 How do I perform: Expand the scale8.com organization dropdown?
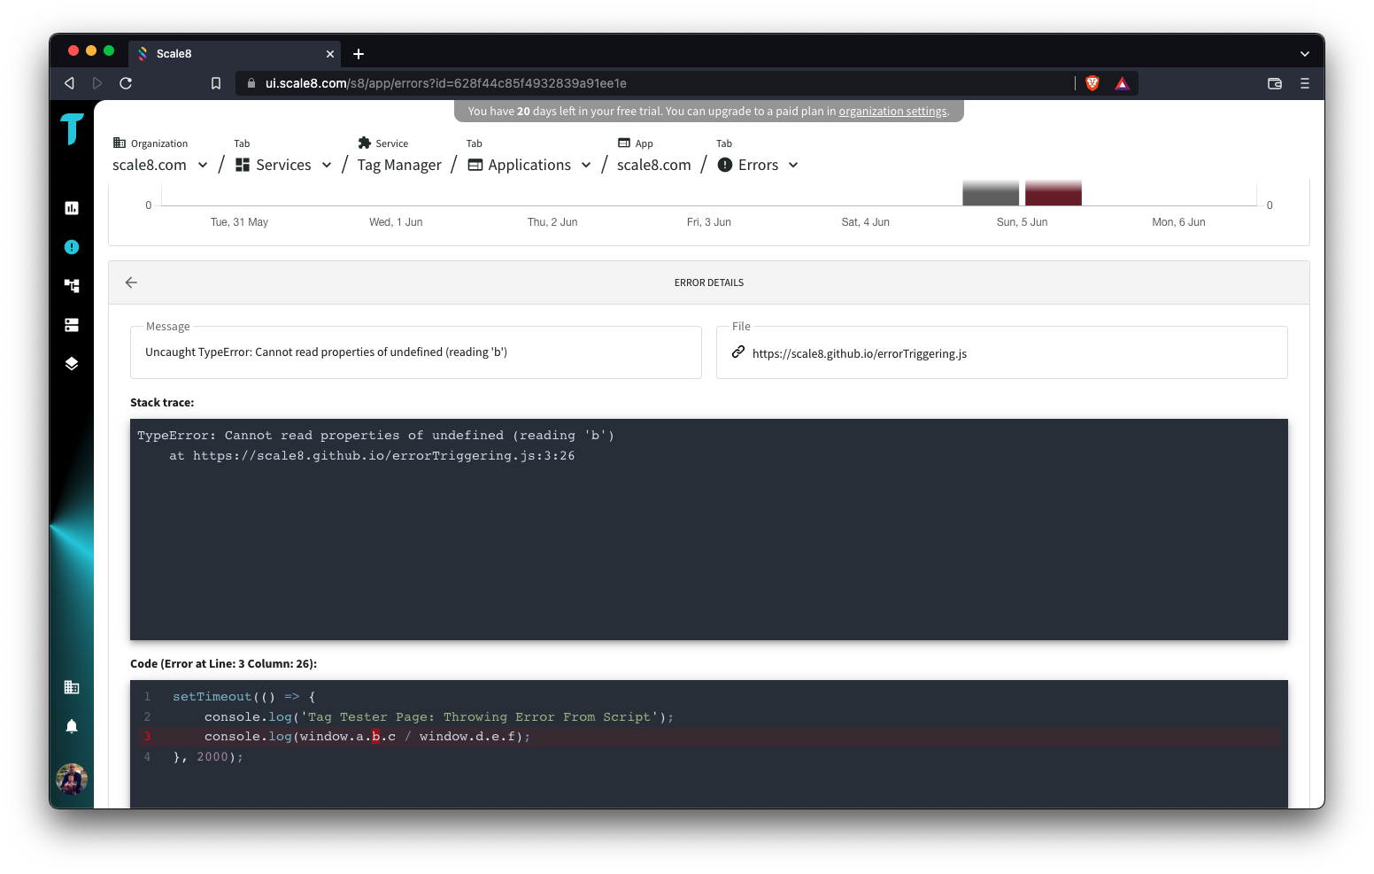[203, 166]
